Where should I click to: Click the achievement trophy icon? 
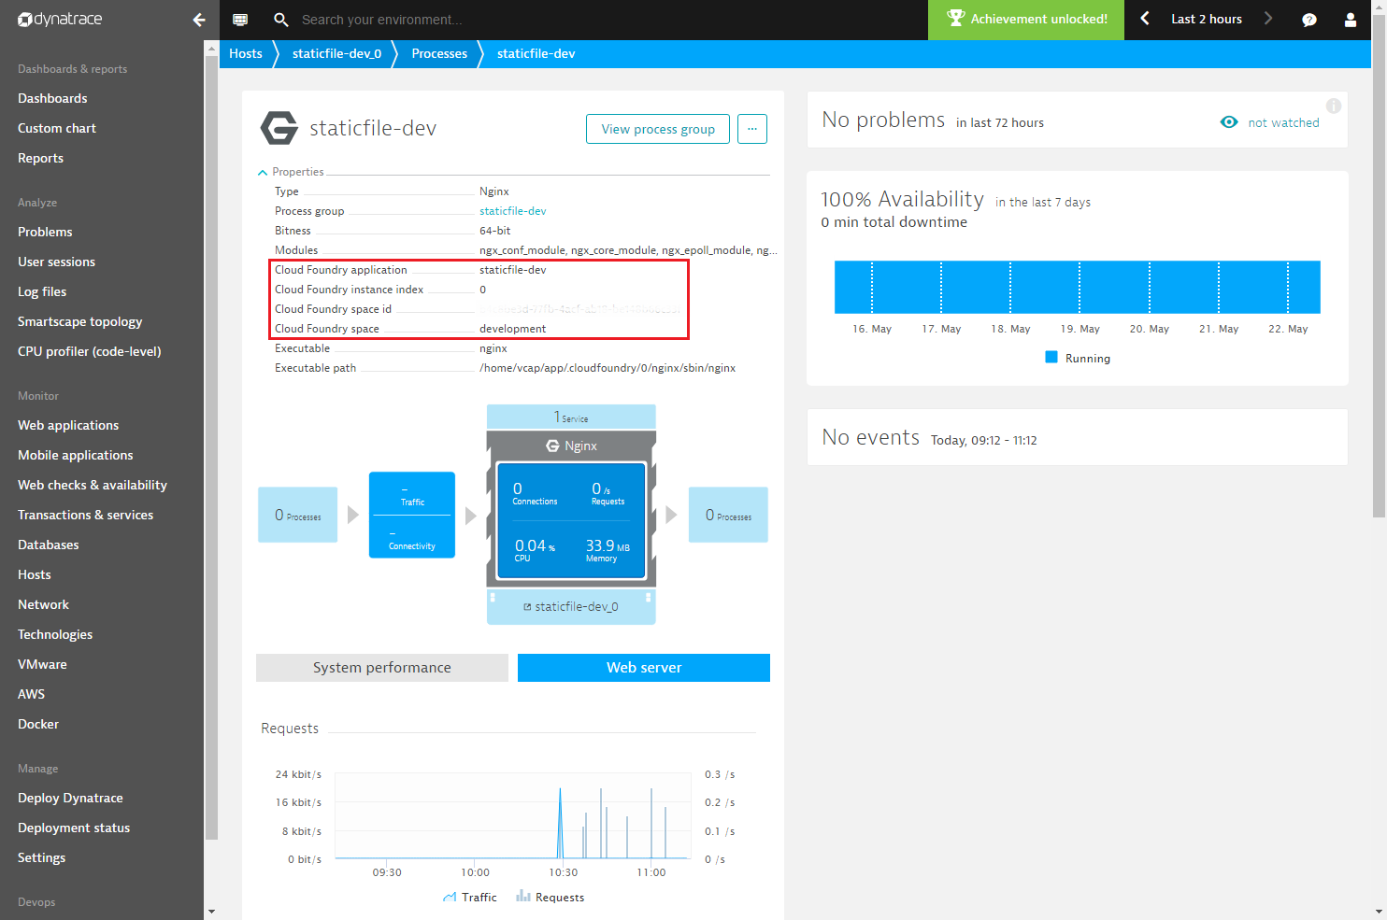[x=955, y=18]
